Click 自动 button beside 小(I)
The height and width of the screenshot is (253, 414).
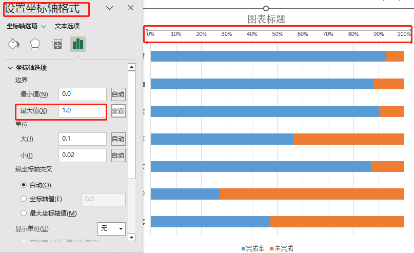click(x=119, y=155)
